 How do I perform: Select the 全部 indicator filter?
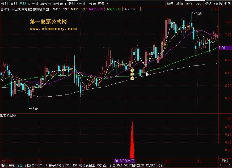20,166
